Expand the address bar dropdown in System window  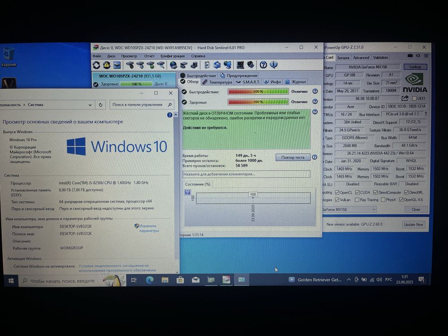point(90,105)
